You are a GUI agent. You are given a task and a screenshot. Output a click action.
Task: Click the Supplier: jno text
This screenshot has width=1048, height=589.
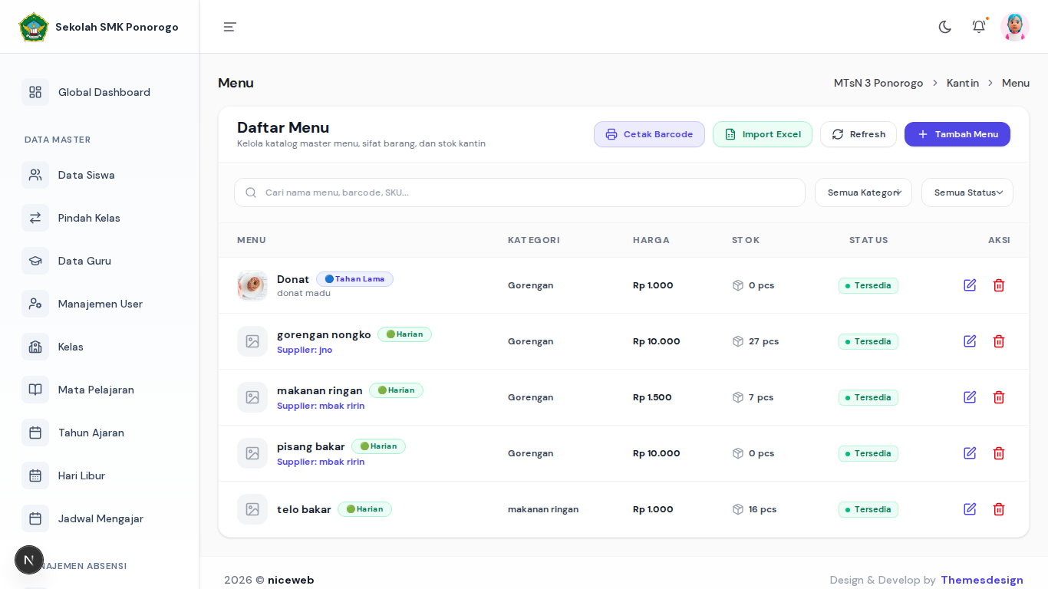305,350
